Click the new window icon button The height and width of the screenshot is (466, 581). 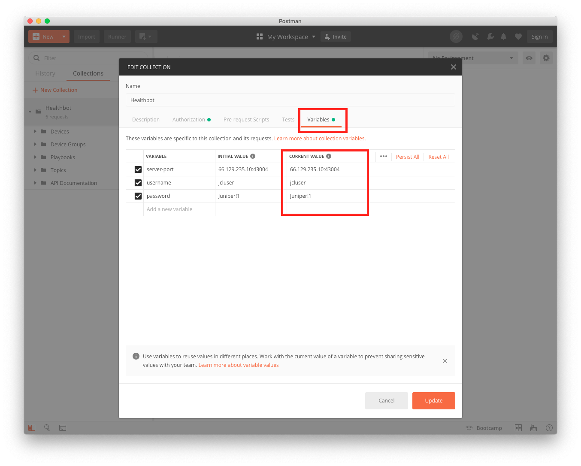coord(146,36)
